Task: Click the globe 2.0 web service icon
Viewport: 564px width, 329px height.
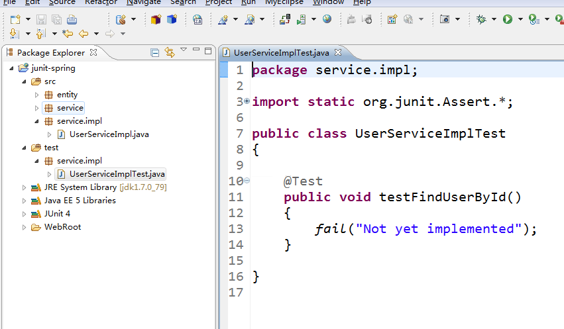Action: point(197,19)
